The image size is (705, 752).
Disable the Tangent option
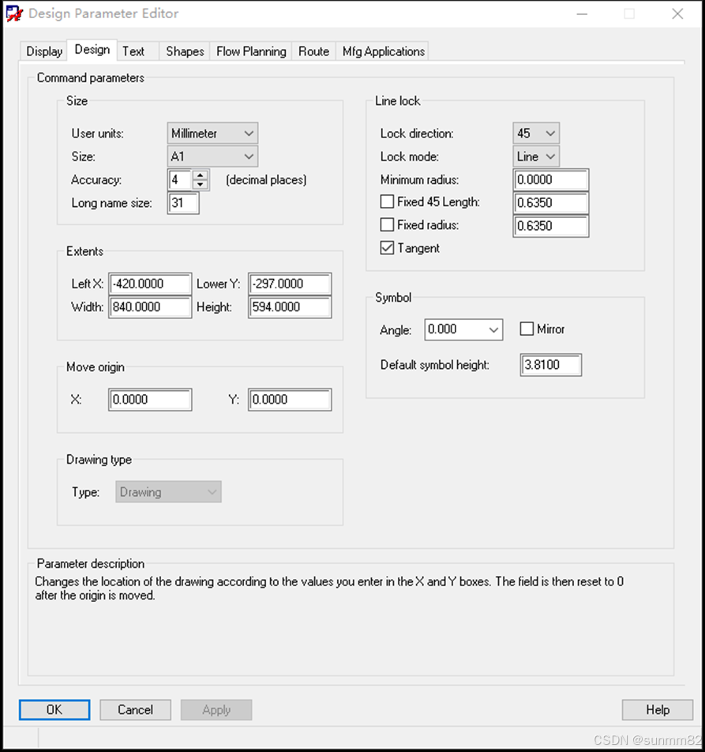(387, 248)
